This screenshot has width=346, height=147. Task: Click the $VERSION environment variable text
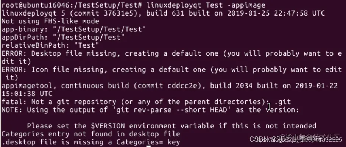108,126
